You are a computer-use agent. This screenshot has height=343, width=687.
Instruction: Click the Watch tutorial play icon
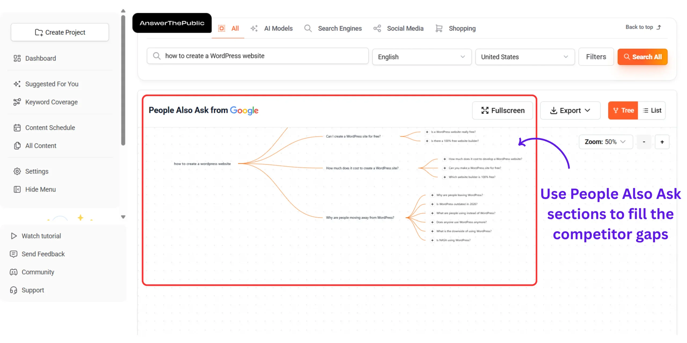pyautogui.click(x=14, y=236)
